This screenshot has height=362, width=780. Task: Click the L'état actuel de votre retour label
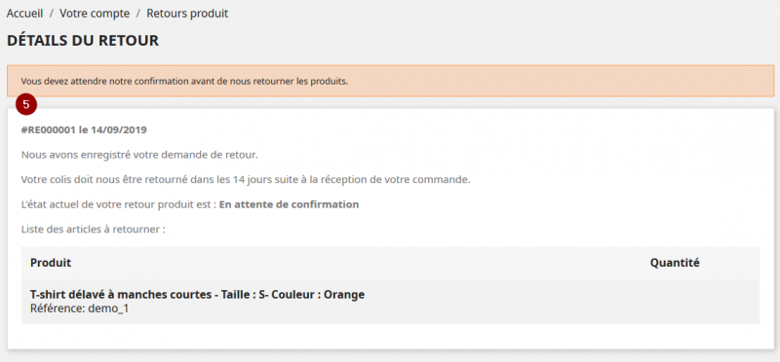[119, 204]
